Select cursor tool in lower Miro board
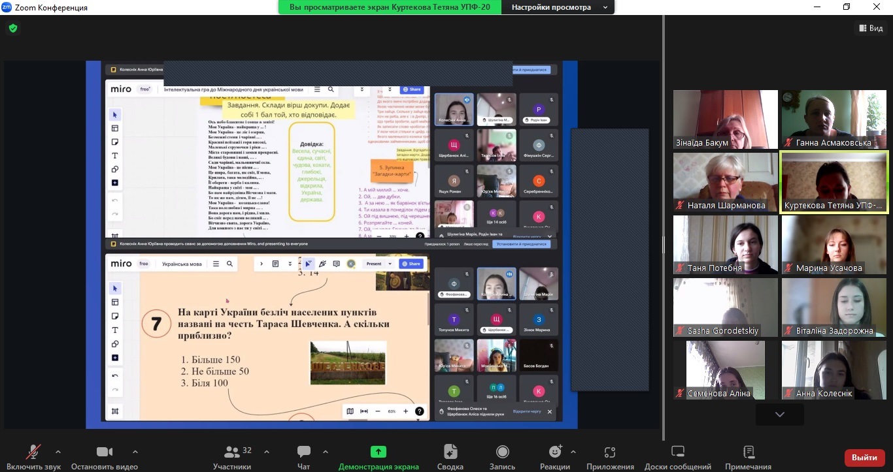The image size is (893, 472). coord(115,289)
